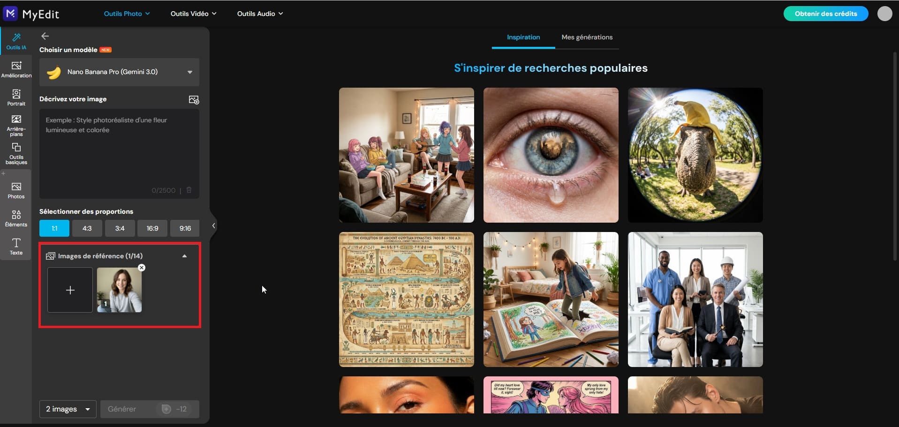
Task: Select the woman portrait reference thumbnail
Action: [119, 290]
